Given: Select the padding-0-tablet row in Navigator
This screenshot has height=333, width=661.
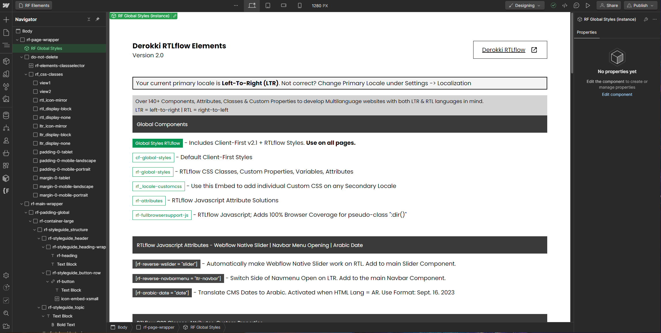Looking at the screenshot, I should click(x=59, y=152).
